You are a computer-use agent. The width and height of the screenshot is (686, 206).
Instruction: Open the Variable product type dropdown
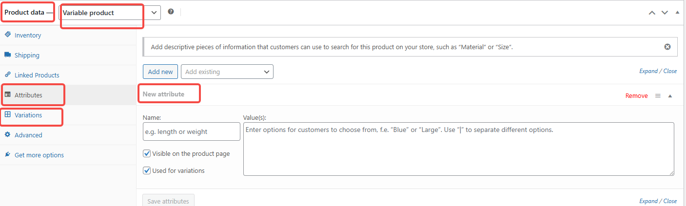[x=110, y=13]
